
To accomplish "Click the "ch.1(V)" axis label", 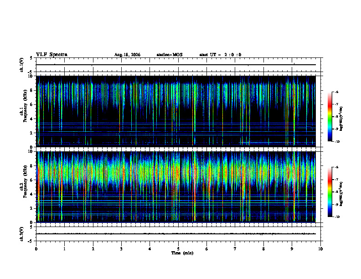I will tap(21, 65).
